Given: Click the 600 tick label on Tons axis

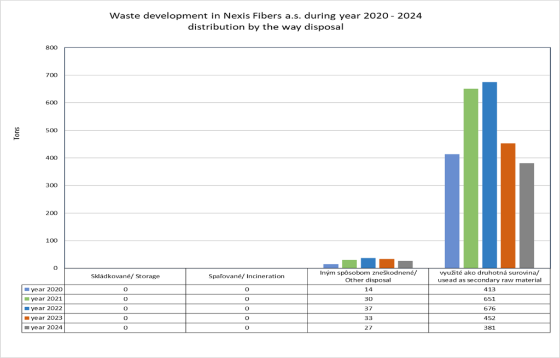Looking at the screenshot, I should point(52,103).
